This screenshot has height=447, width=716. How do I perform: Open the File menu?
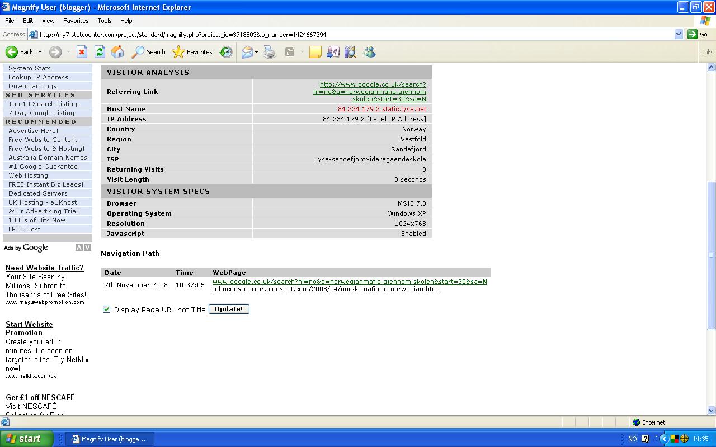[x=10, y=21]
